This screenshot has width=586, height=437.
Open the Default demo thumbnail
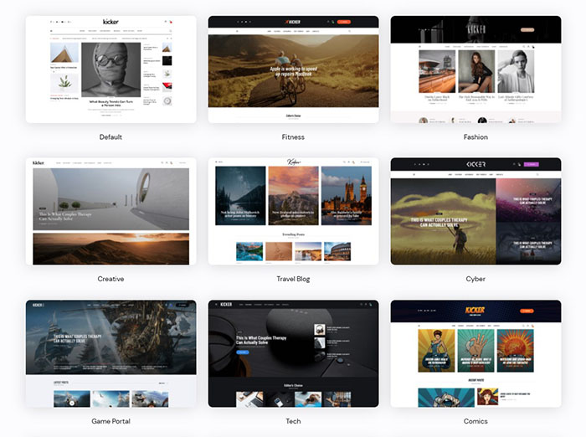click(x=111, y=69)
